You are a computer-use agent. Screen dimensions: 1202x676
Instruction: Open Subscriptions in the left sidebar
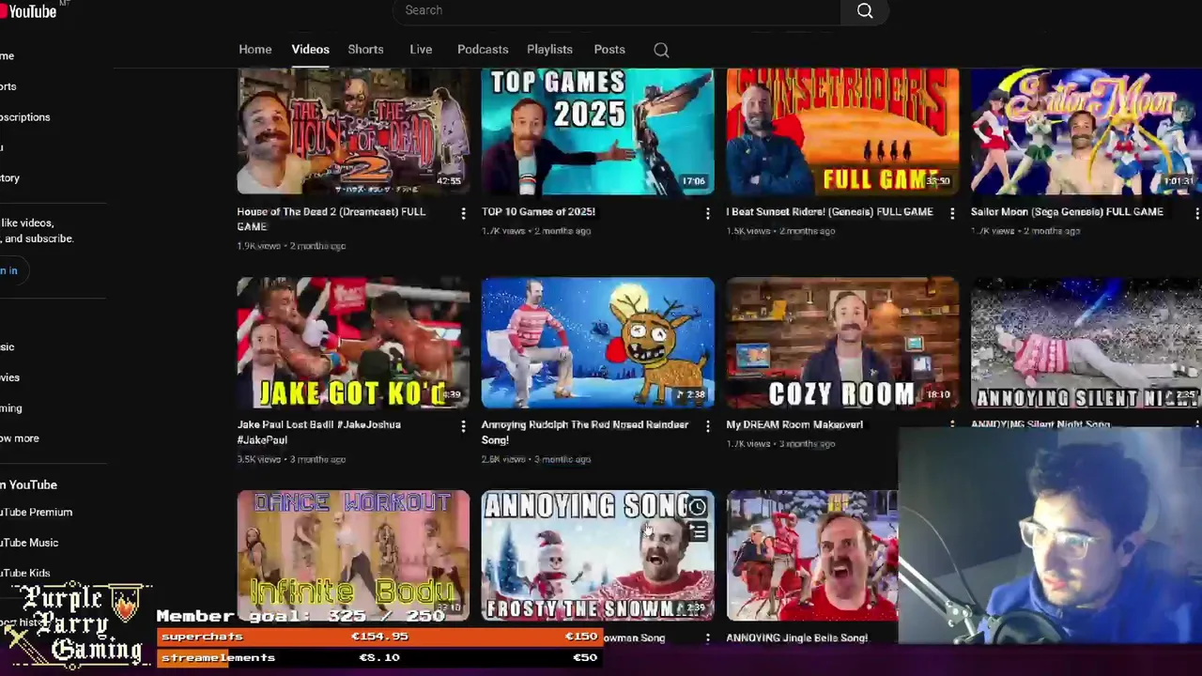pos(25,117)
